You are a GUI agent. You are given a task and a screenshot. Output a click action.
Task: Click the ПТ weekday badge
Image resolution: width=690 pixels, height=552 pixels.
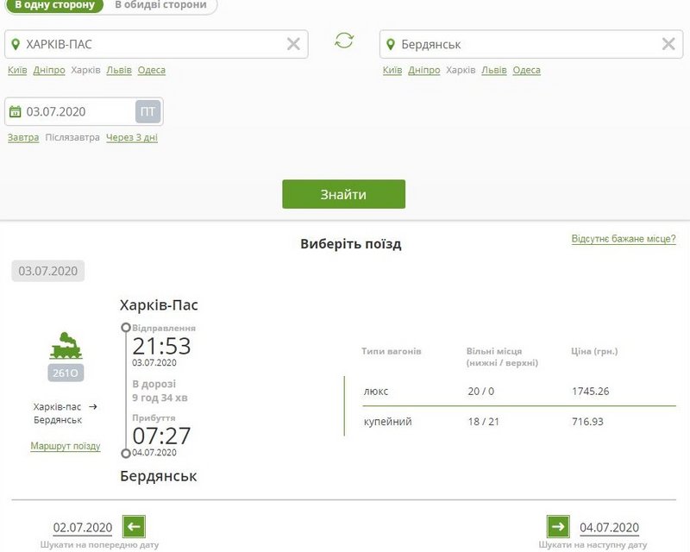point(147,111)
